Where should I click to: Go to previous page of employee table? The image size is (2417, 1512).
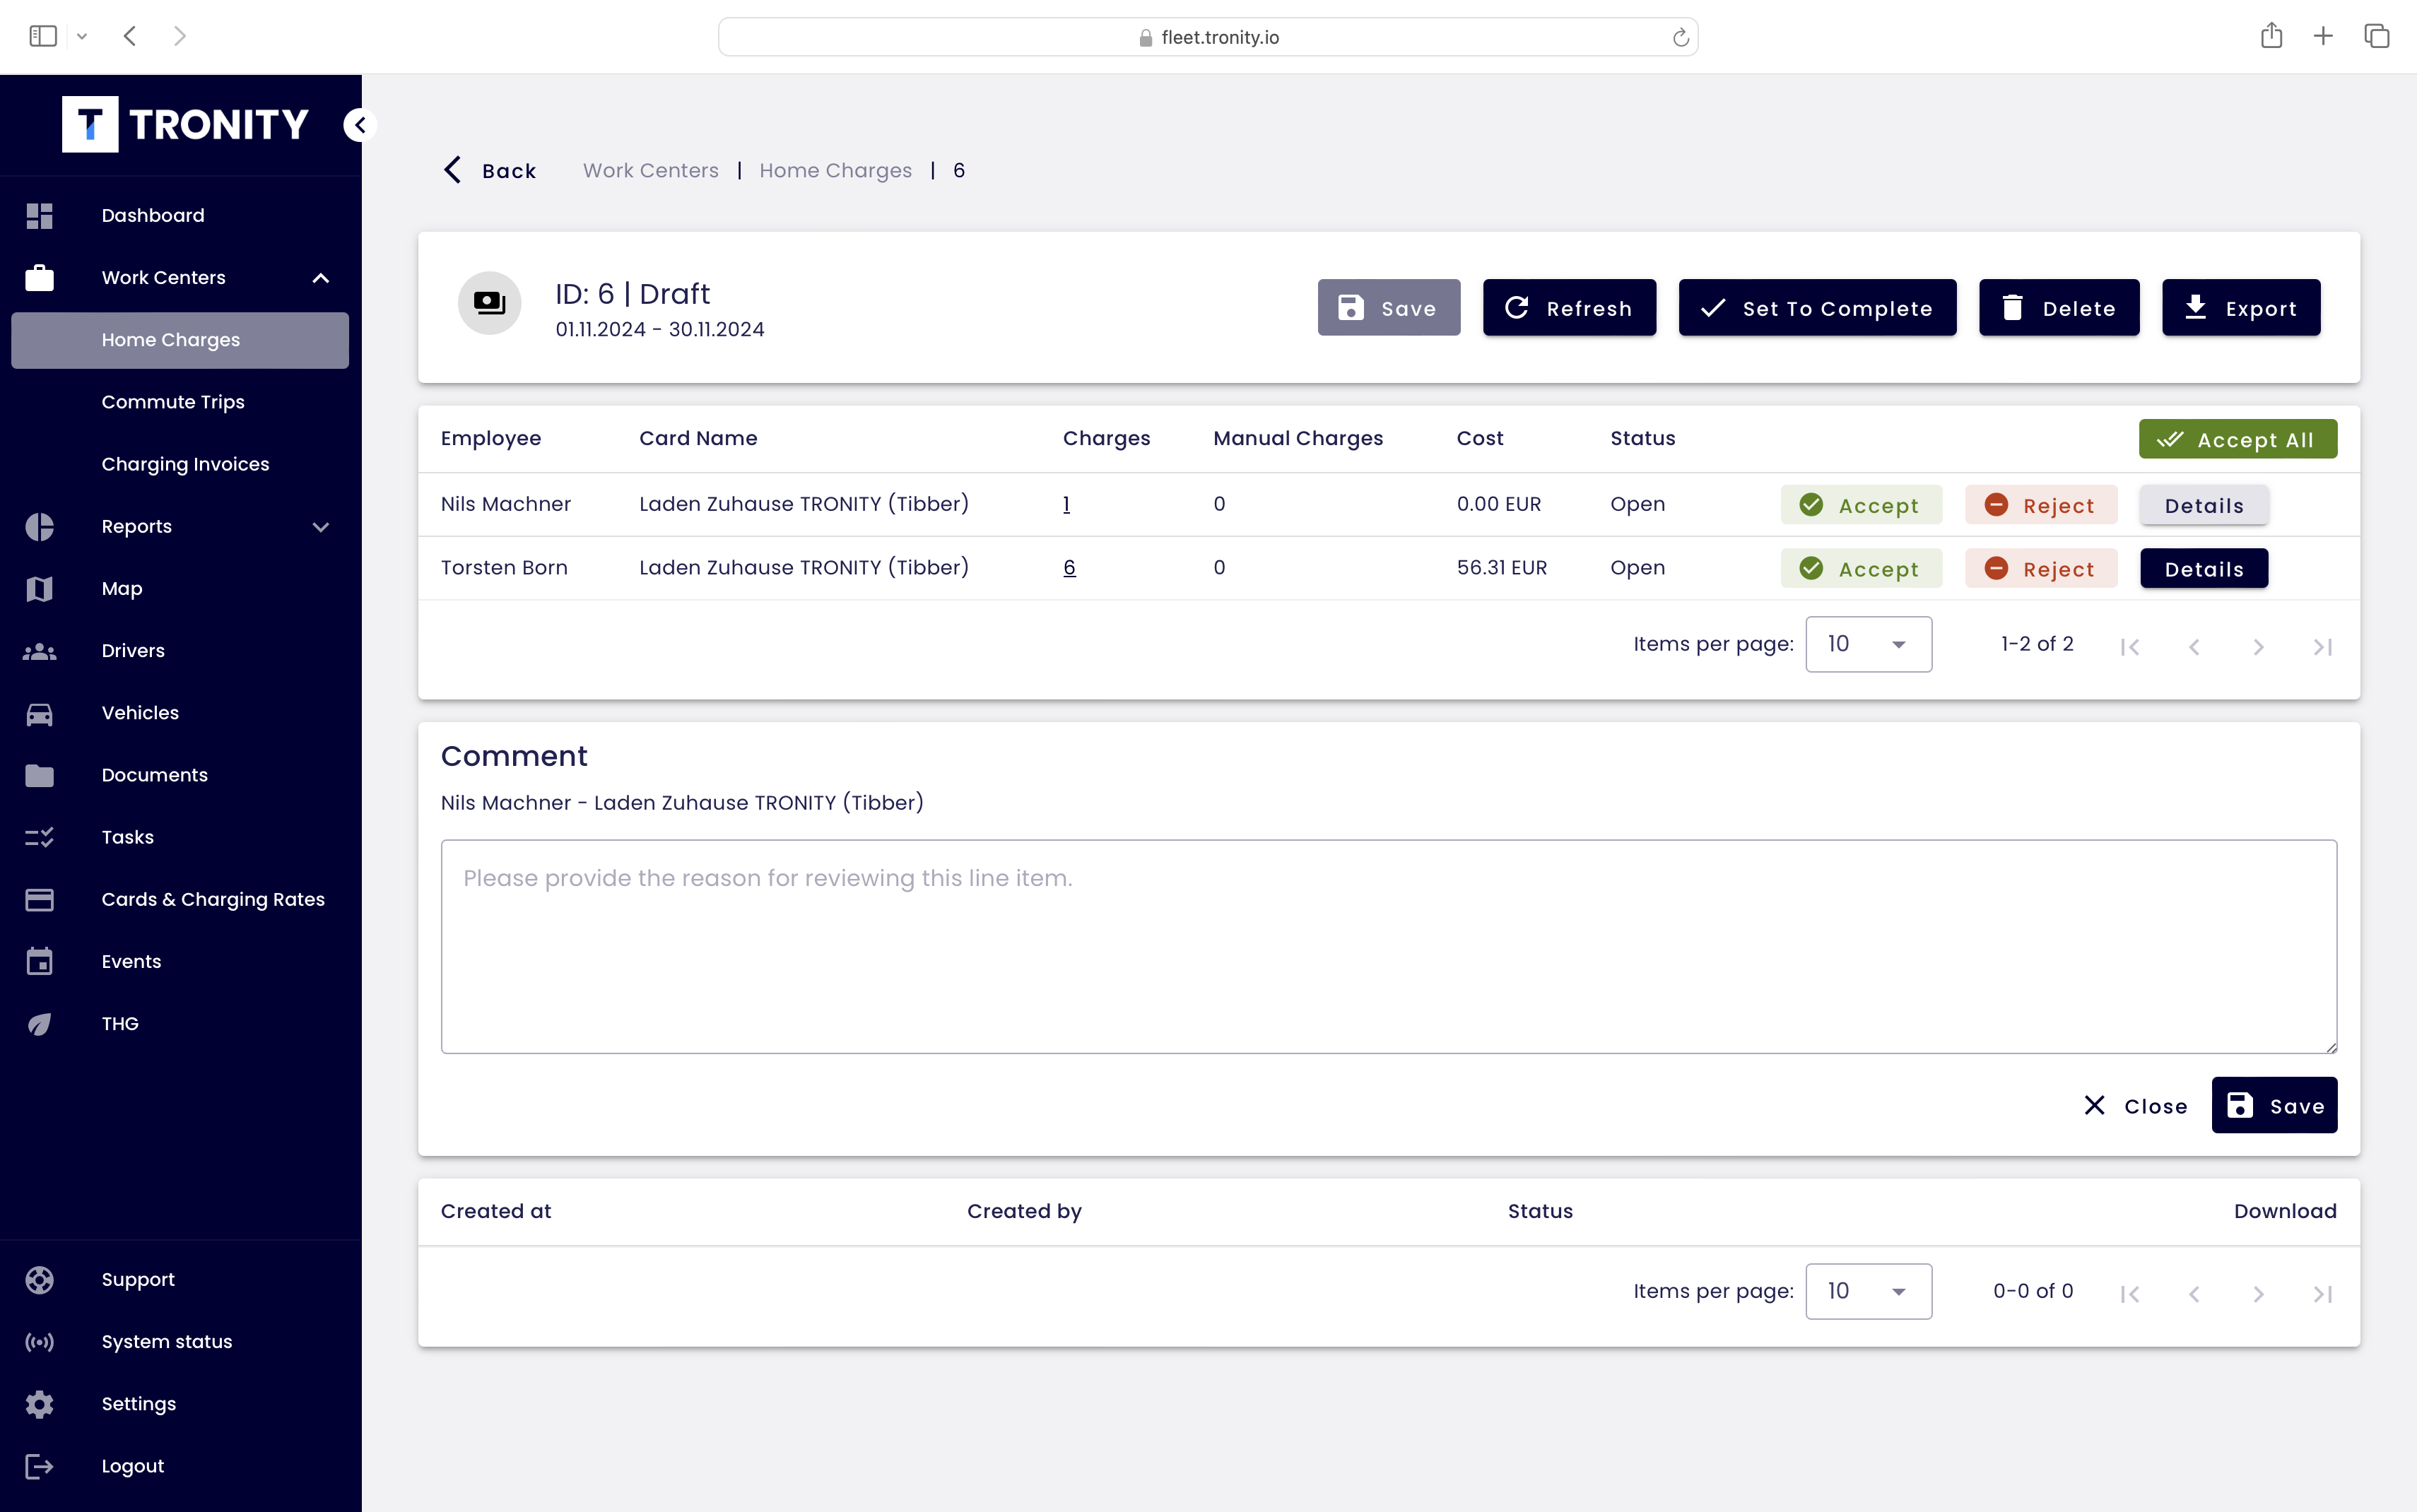coord(2194,646)
